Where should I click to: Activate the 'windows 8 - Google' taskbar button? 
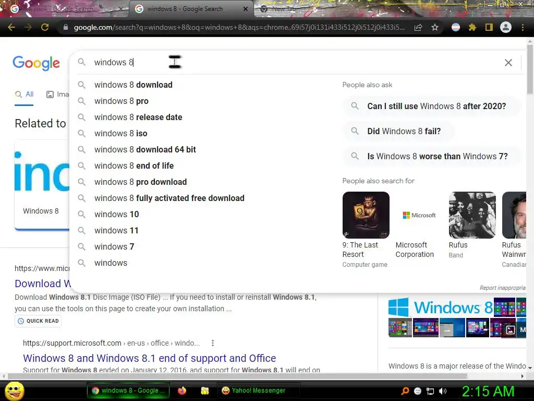click(x=128, y=391)
